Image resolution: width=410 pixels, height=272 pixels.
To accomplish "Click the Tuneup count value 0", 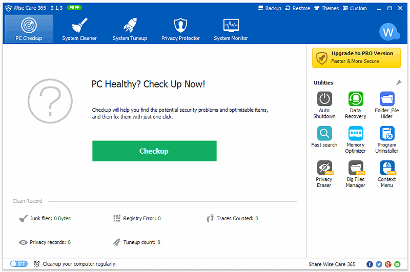I will (159, 242).
